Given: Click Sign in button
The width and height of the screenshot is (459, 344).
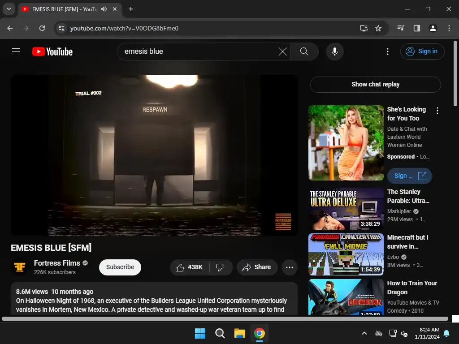Looking at the screenshot, I should click(x=422, y=52).
